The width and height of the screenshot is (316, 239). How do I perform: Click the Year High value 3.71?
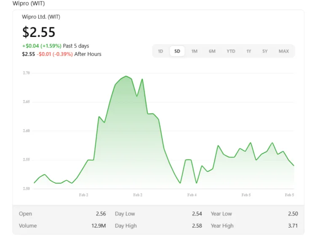click(x=293, y=226)
